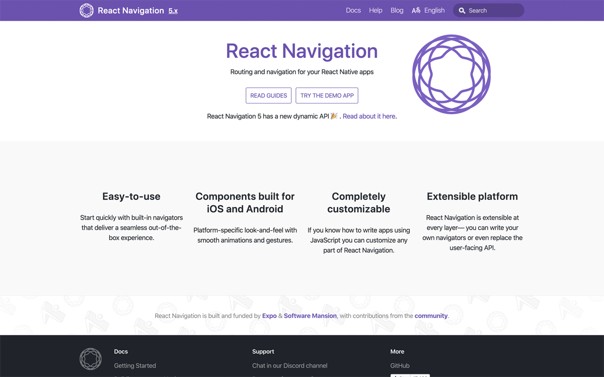
Task: Click the footer 'More' column heading
Action: click(397, 351)
